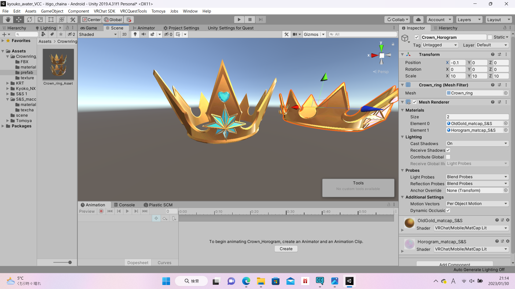Click the Create button for animation
515x289 pixels.
pos(286,249)
